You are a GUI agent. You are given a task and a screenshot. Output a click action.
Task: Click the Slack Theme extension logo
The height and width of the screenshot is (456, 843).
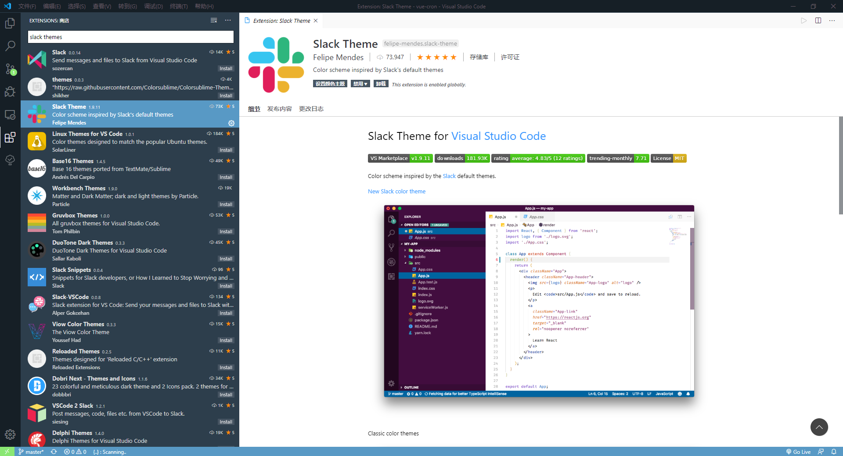click(276, 65)
